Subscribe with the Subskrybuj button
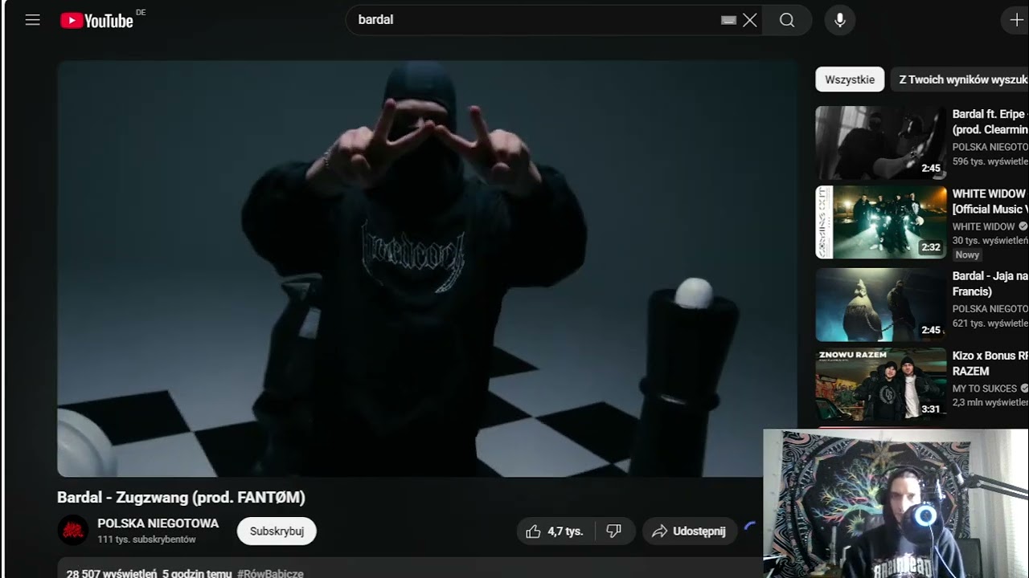Viewport: 1029px width, 578px height. tap(277, 531)
